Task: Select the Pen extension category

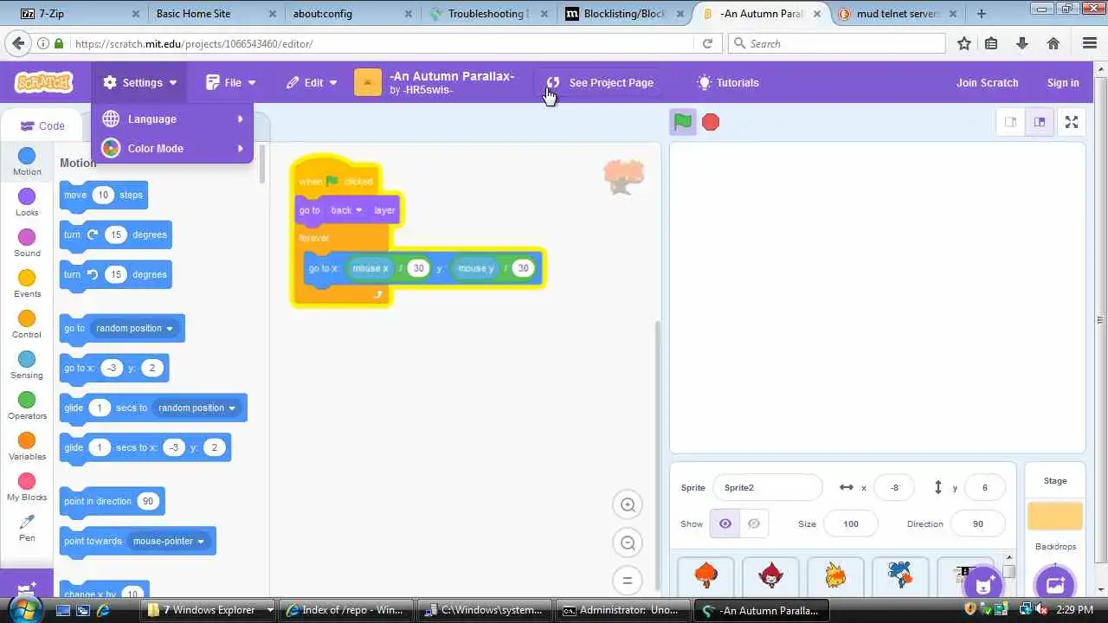Action: [x=27, y=528]
